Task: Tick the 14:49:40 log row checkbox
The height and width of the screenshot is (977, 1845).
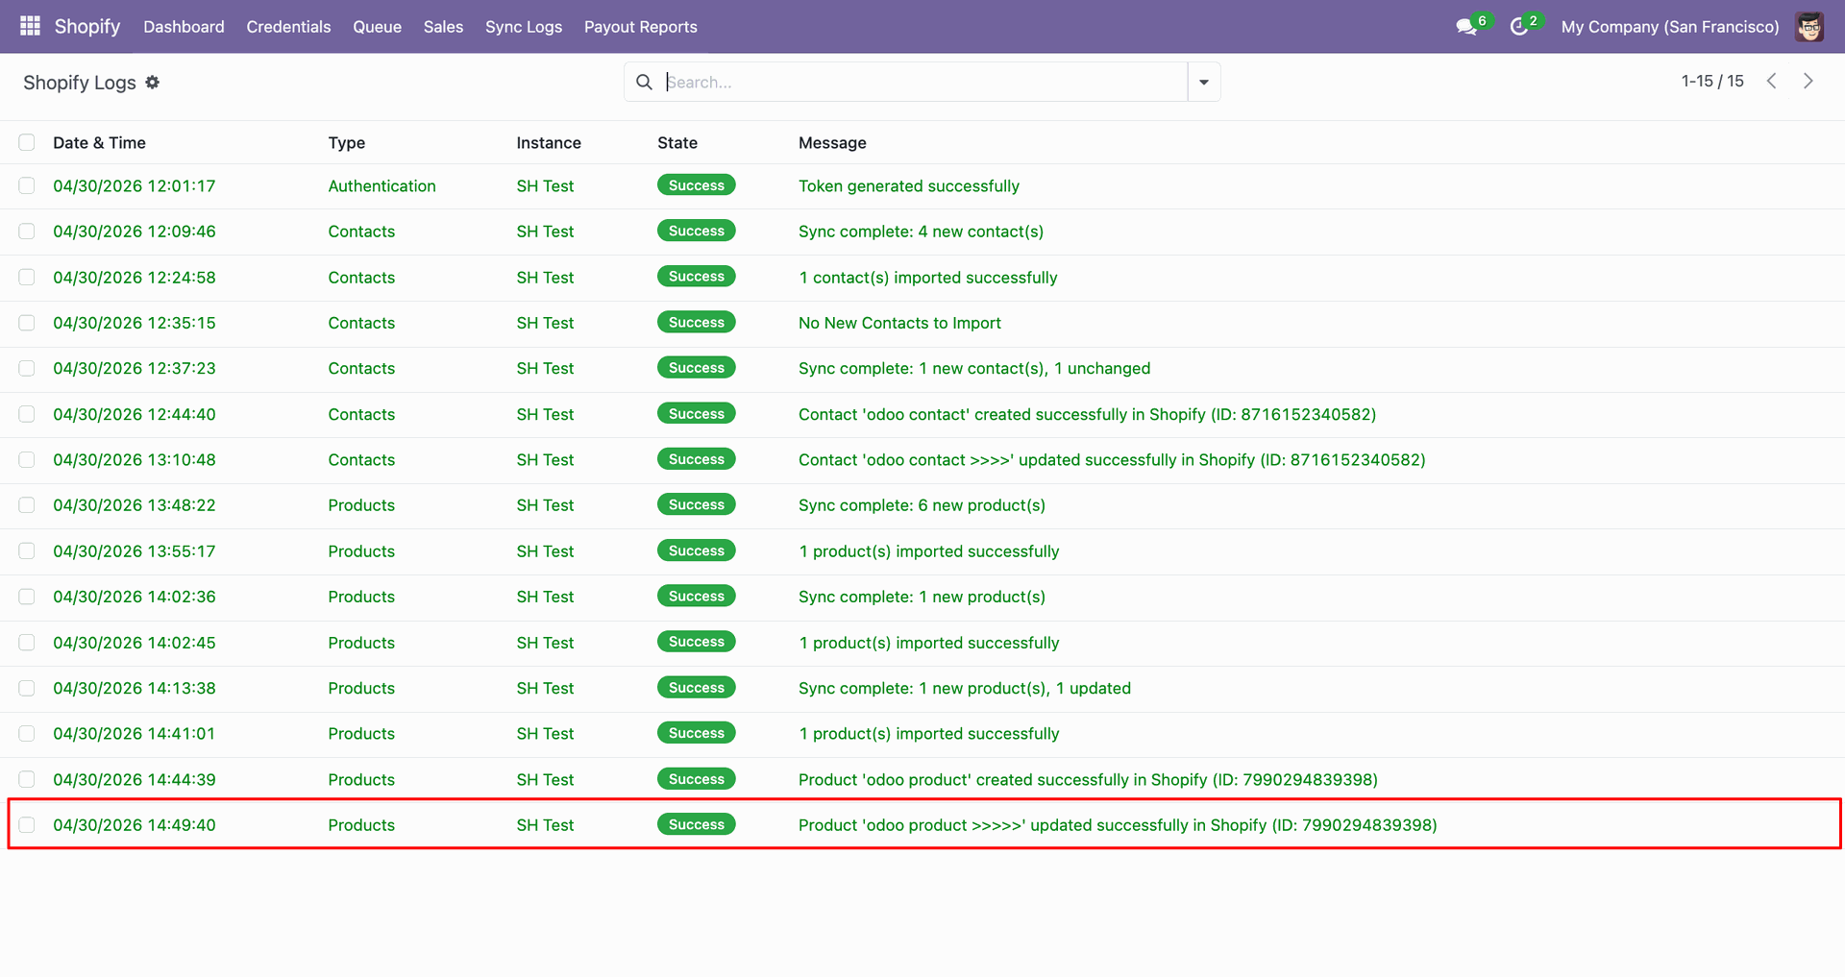Action: pos(27,825)
